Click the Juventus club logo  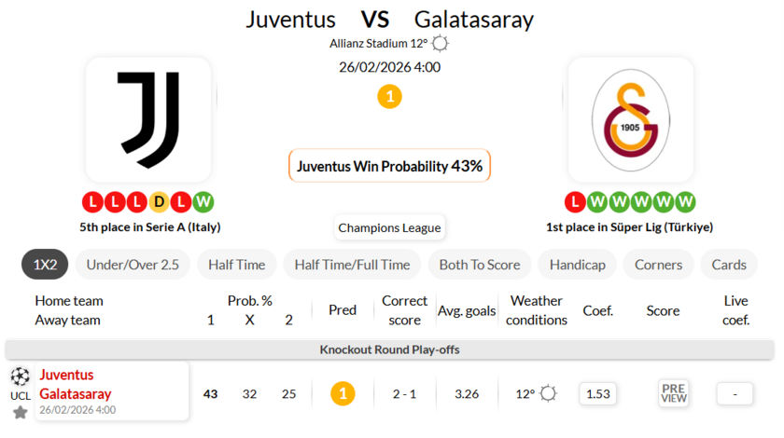click(x=148, y=119)
